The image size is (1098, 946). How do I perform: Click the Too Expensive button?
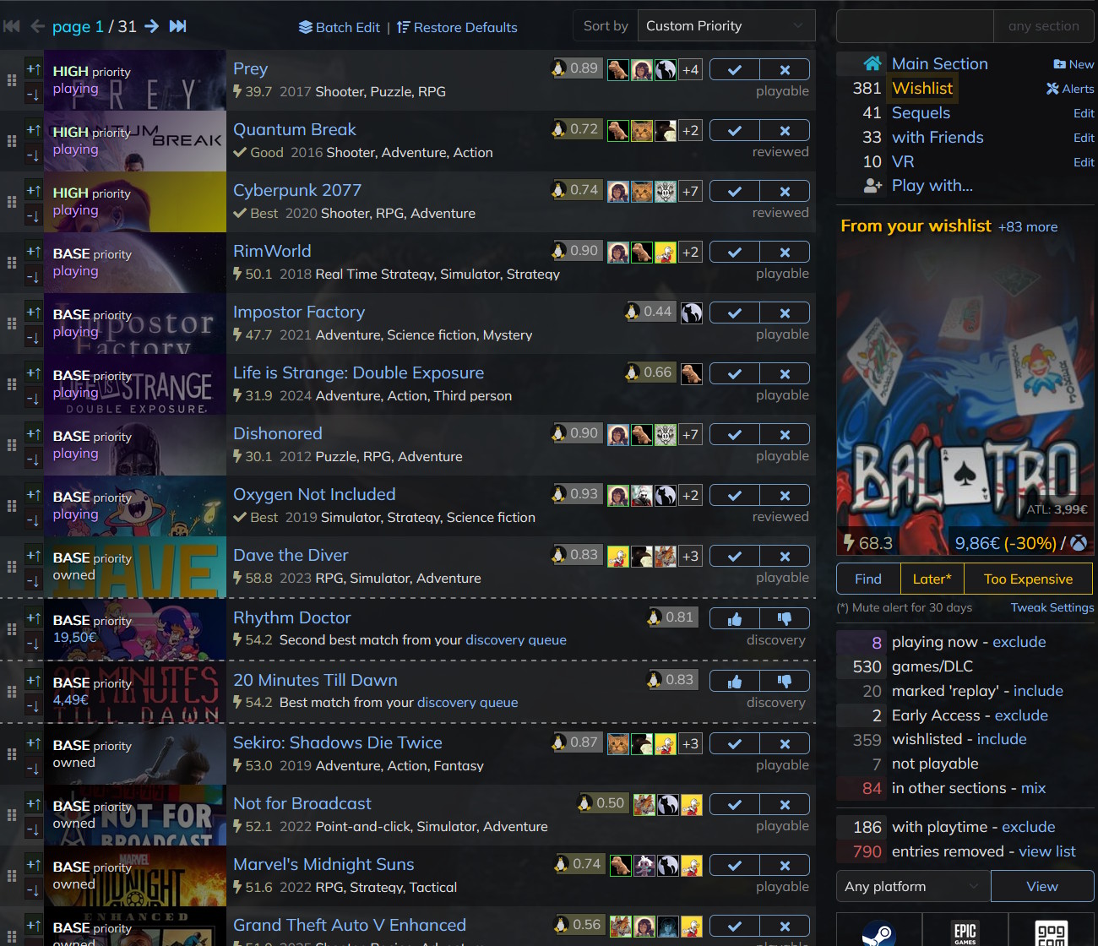coord(1028,579)
